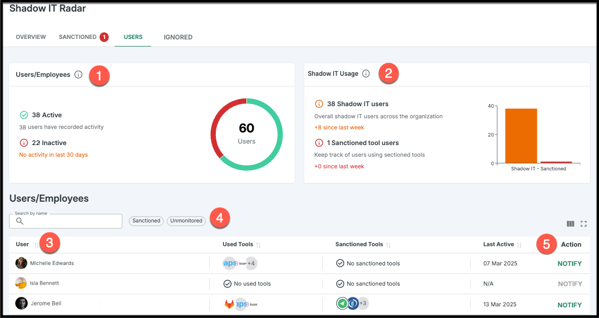Click Jerome Bell's avatar

(x=21, y=303)
